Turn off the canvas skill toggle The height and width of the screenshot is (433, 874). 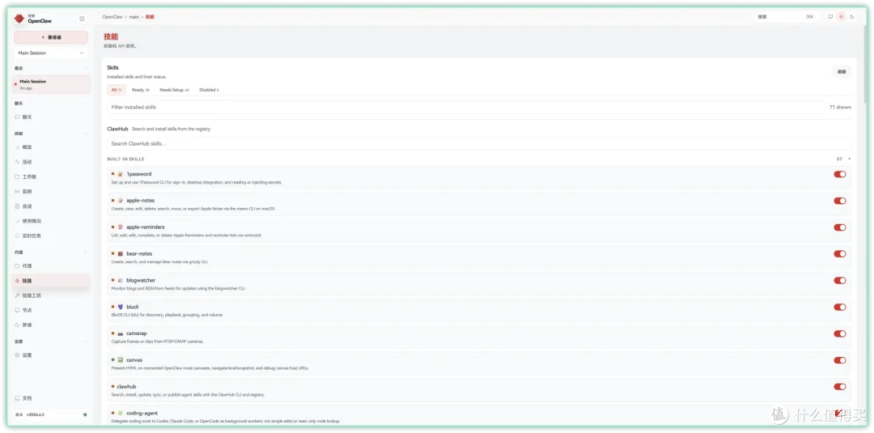pos(839,360)
